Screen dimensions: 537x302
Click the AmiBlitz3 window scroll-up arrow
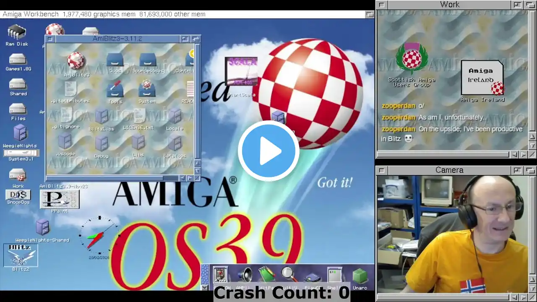coord(197,163)
